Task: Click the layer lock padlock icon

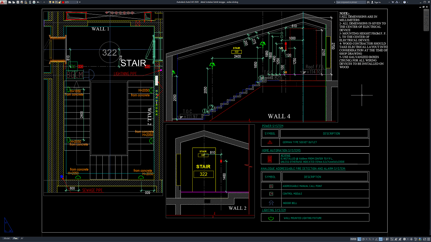Action: 60,2
